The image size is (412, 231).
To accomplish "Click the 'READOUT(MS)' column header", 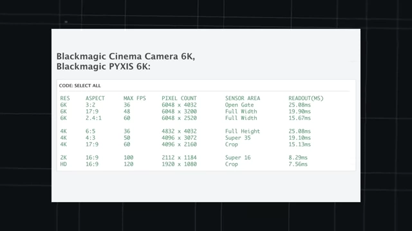I will [306, 98].
